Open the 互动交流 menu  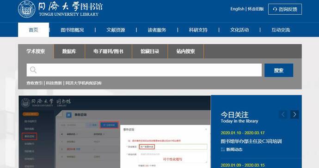click(281, 30)
